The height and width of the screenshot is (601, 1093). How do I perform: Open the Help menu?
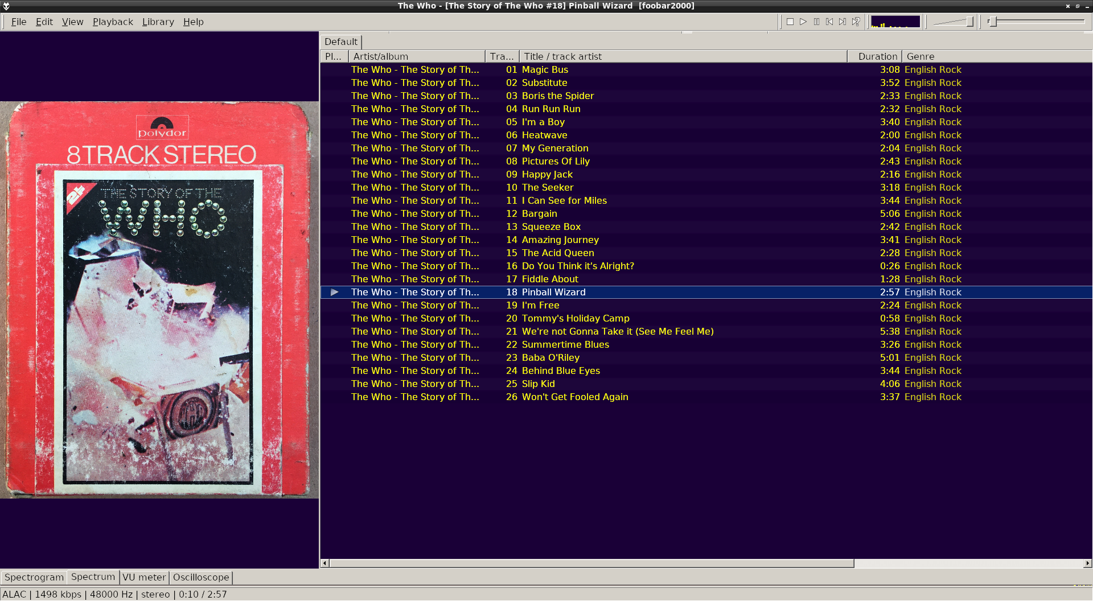pos(193,22)
